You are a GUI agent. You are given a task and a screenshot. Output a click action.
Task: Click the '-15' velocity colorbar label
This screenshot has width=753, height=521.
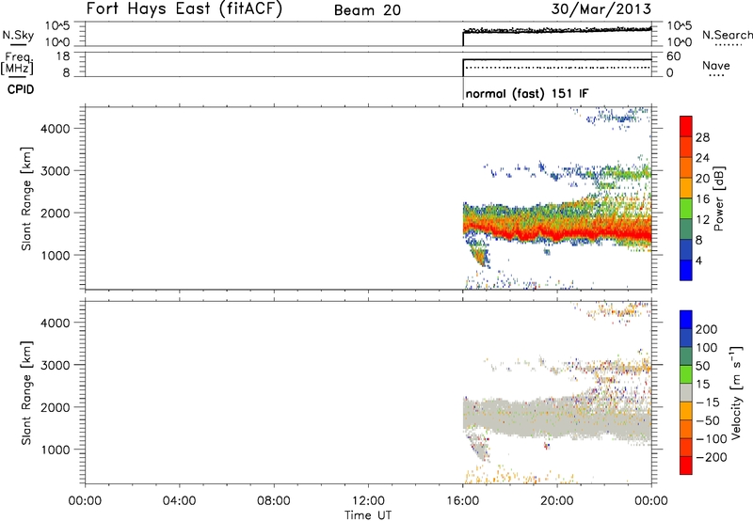coord(708,403)
